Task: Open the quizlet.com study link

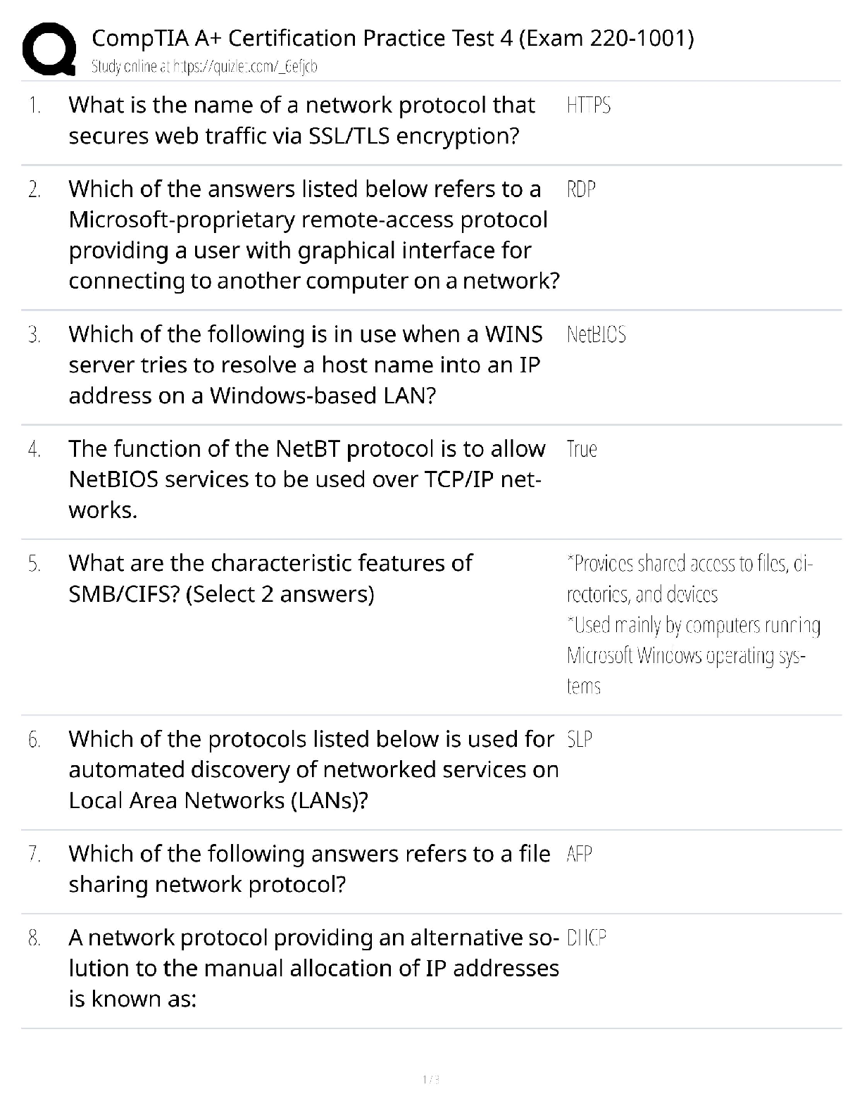Action: click(204, 67)
